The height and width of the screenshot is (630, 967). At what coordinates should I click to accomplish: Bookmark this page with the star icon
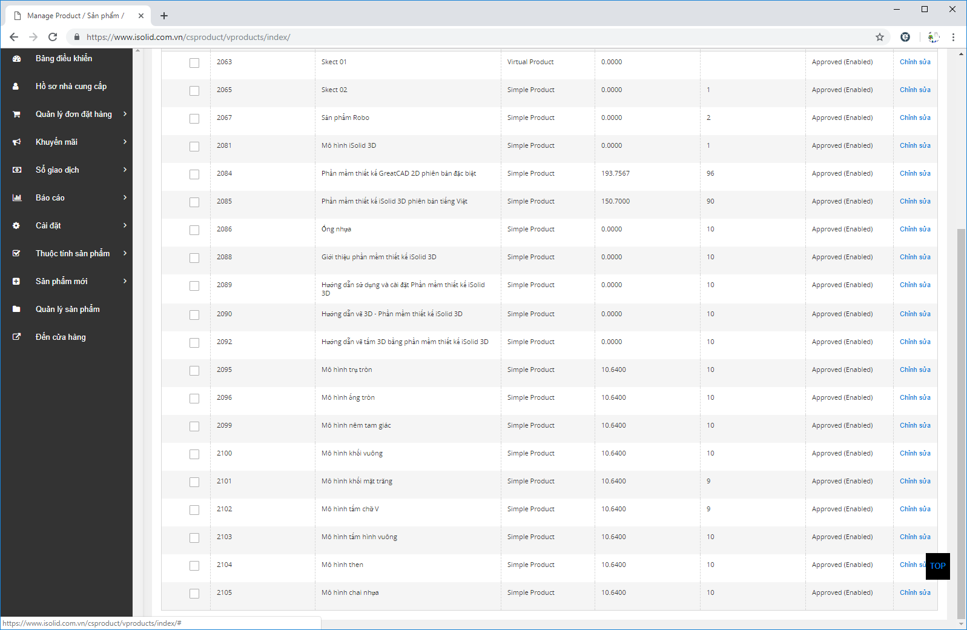880,37
